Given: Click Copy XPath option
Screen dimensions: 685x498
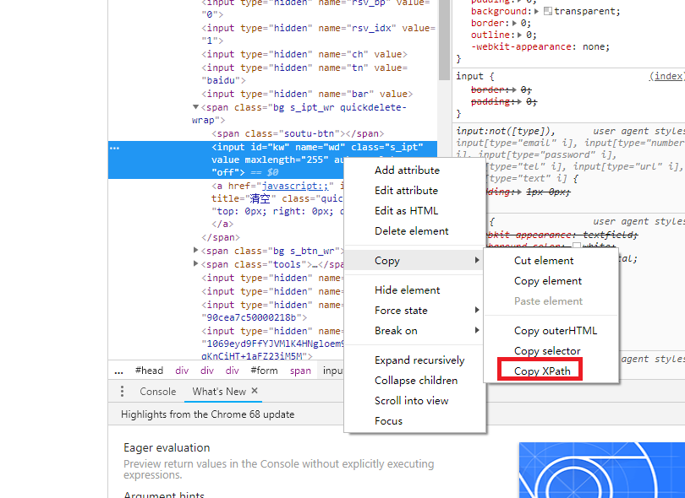Looking at the screenshot, I should click(542, 371).
